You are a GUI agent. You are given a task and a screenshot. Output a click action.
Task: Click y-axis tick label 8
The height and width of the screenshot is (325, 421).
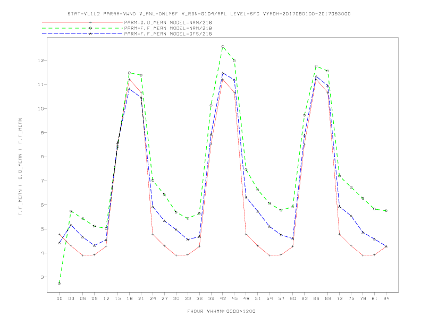[x=42, y=157]
